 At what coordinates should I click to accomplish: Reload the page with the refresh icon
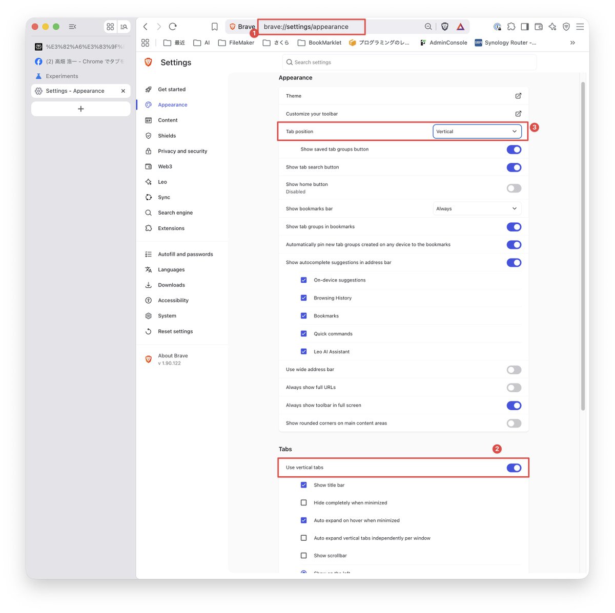(173, 27)
